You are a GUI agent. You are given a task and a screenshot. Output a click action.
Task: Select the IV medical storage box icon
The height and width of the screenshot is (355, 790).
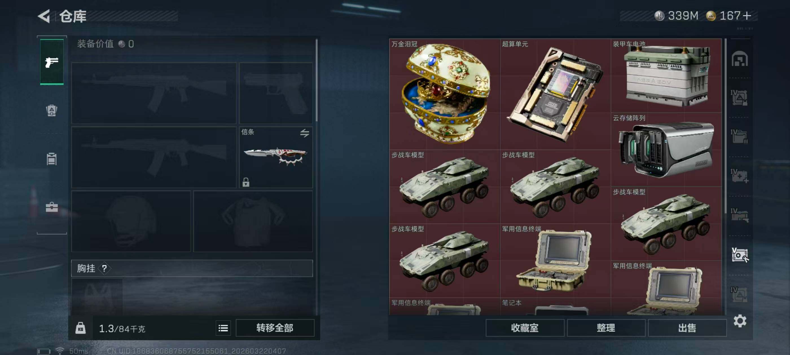[x=739, y=176]
